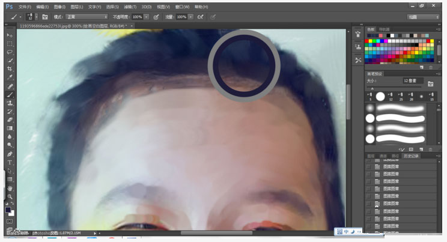This screenshot has width=447, height=242.
Task: Click the brush size slider
Action: click(x=395, y=87)
